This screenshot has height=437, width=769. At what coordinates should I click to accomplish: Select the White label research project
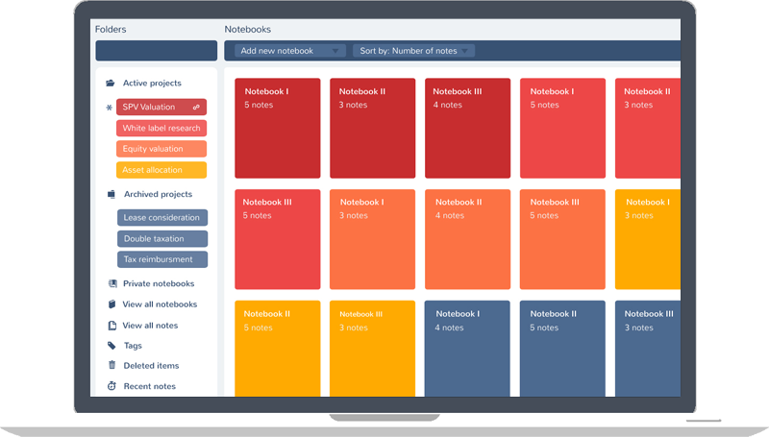[x=161, y=129]
